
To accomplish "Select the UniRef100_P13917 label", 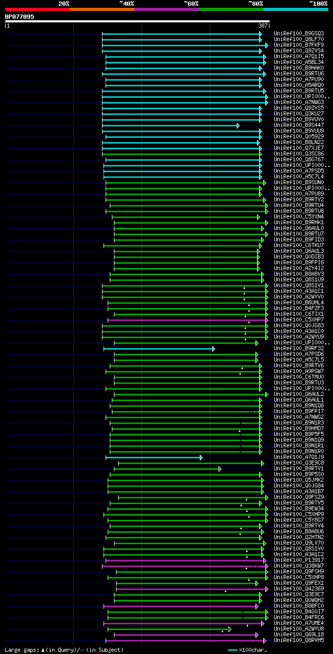I will coord(299,560).
